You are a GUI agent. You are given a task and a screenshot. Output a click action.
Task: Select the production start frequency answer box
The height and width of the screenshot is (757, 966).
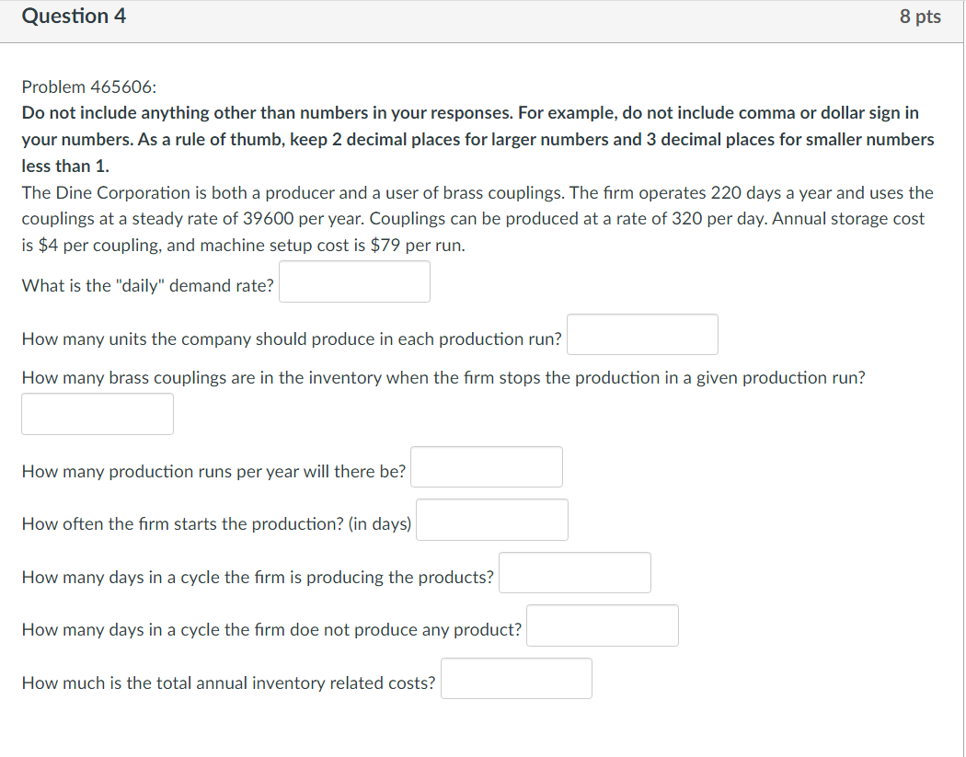pos(492,519)
